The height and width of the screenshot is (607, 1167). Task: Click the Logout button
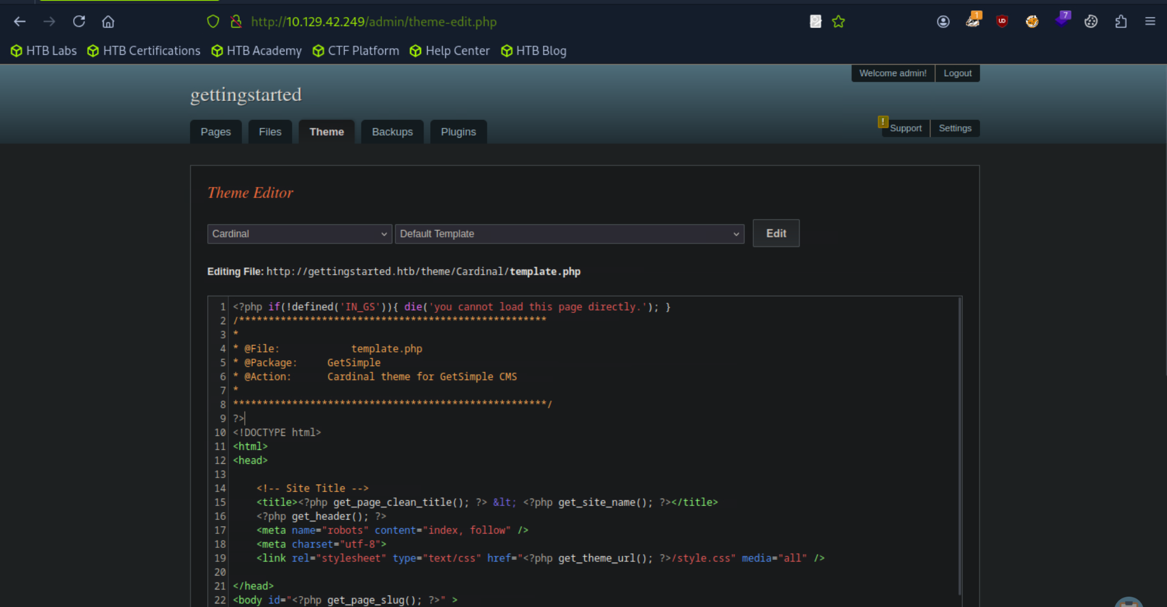coord(957,73)
